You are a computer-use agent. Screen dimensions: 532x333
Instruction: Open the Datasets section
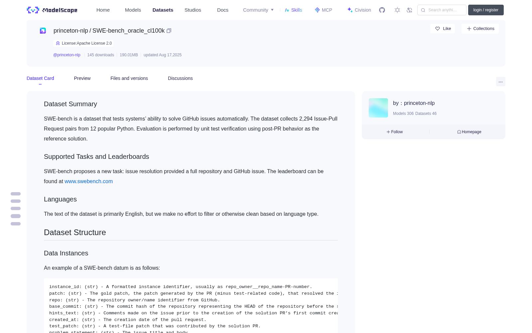click(x=163, y=10)
